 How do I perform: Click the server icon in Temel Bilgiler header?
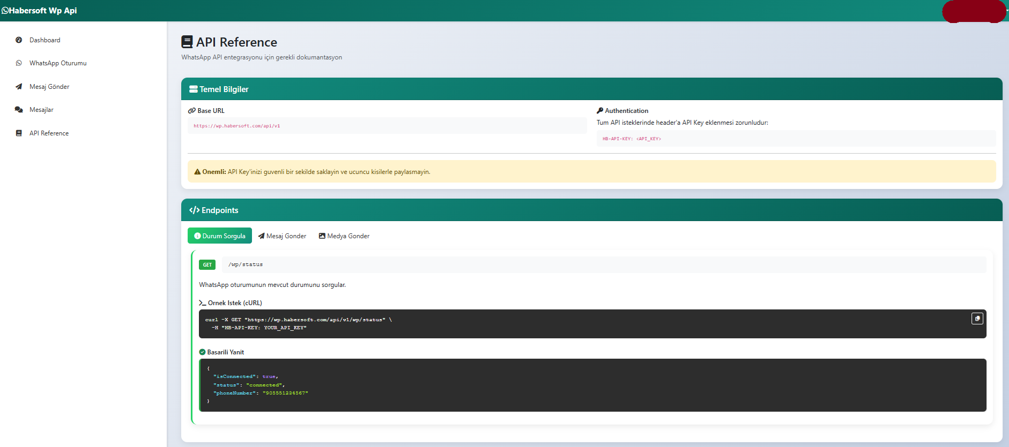click(194, 89)
